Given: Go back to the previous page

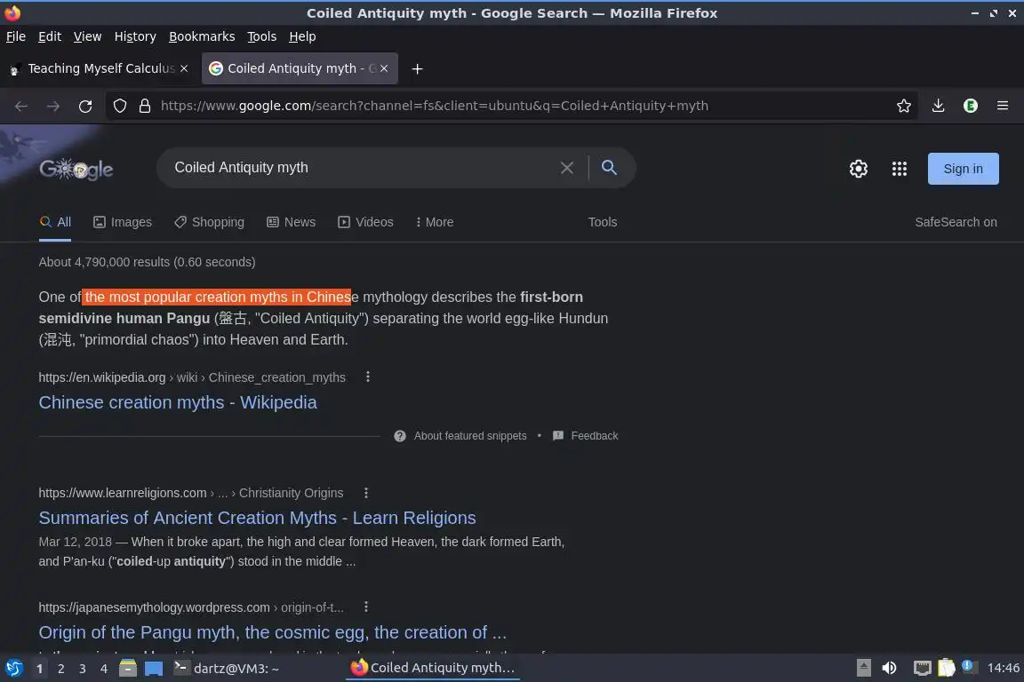Looking at the screenshot, I should click(21, 106).
